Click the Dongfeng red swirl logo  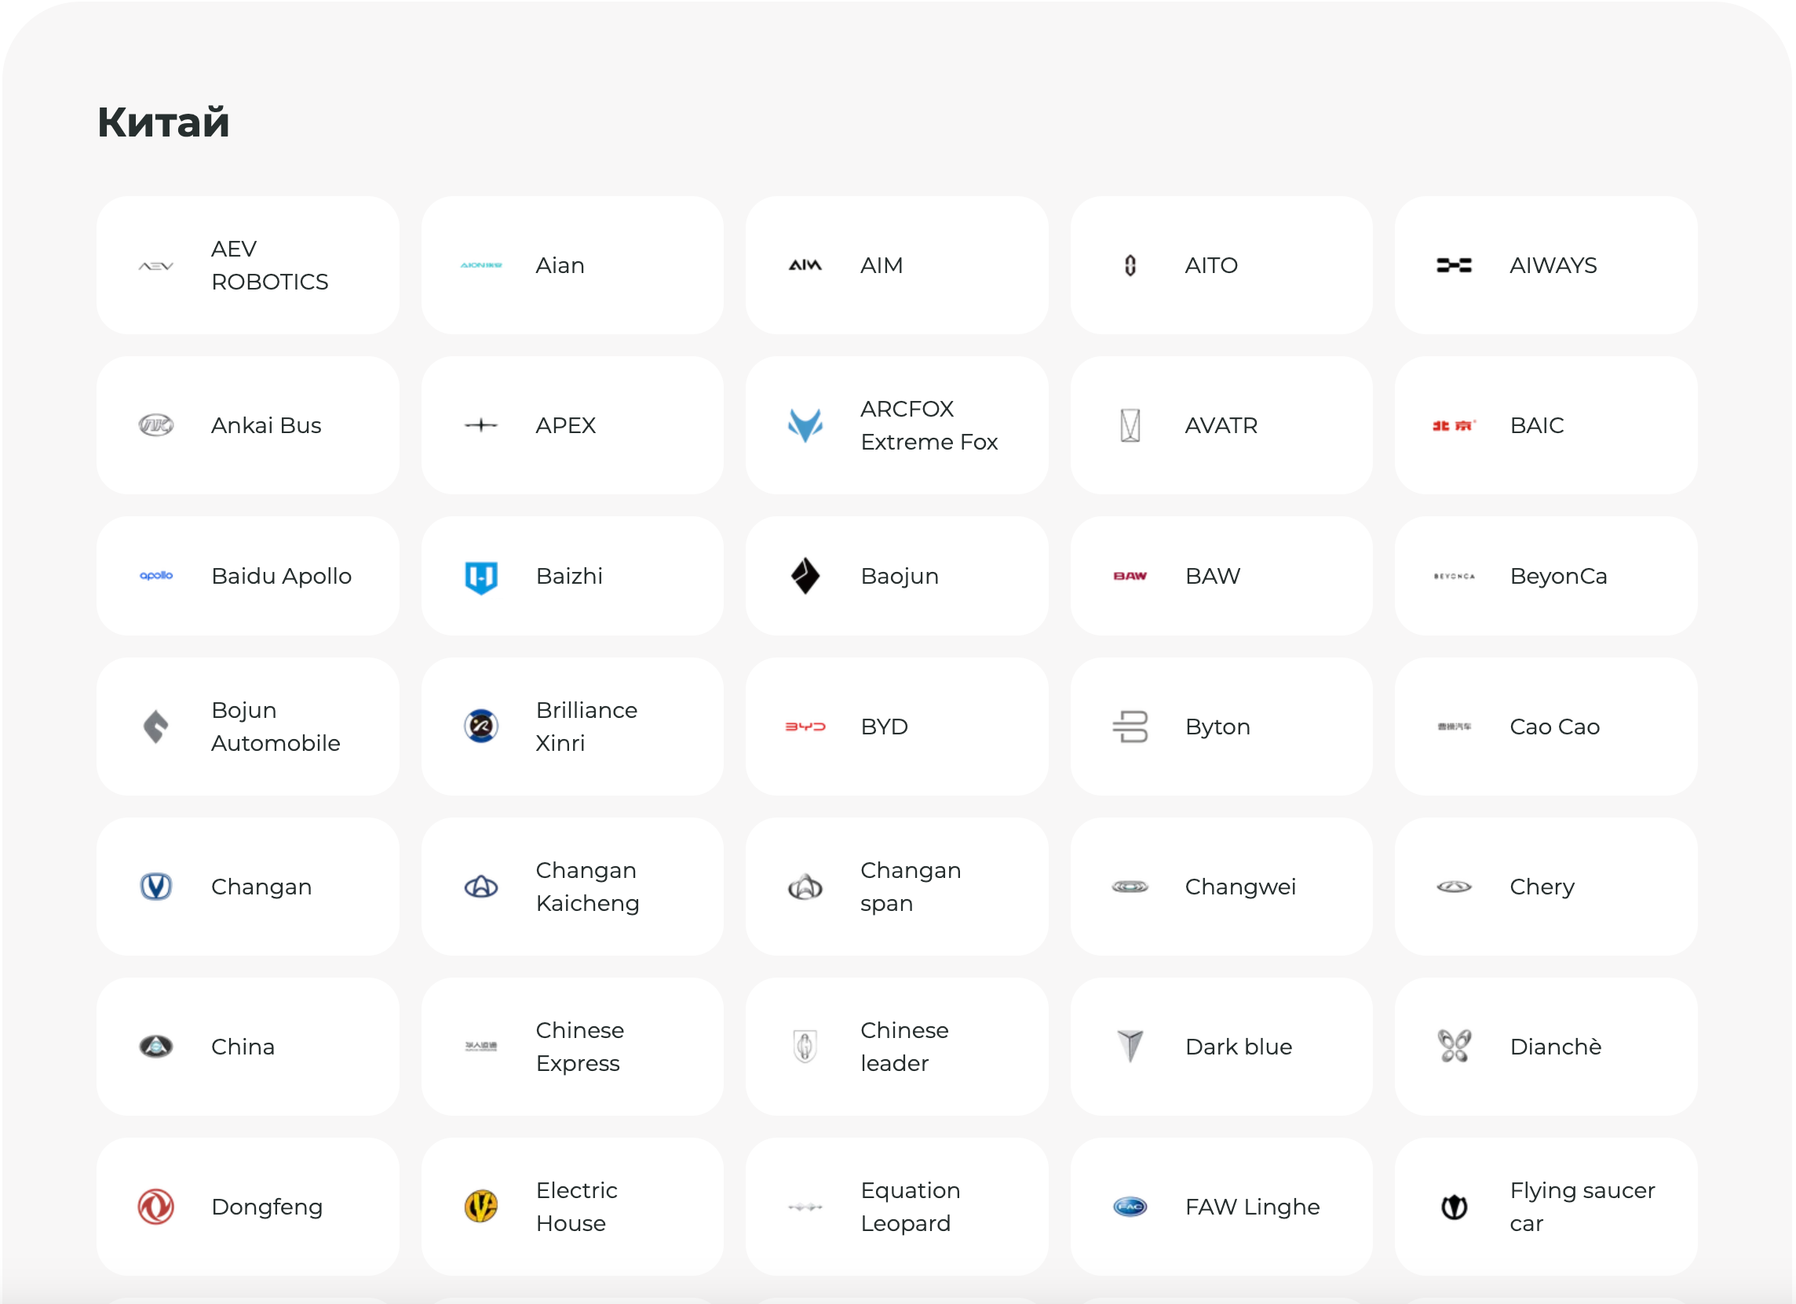pyautogui.click(x=156, y=1206)
